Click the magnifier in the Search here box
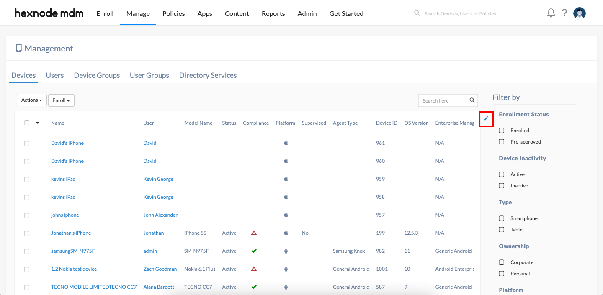Image resolution: width=603 pixels, height=295 pixels. click(x=472, y=100)
